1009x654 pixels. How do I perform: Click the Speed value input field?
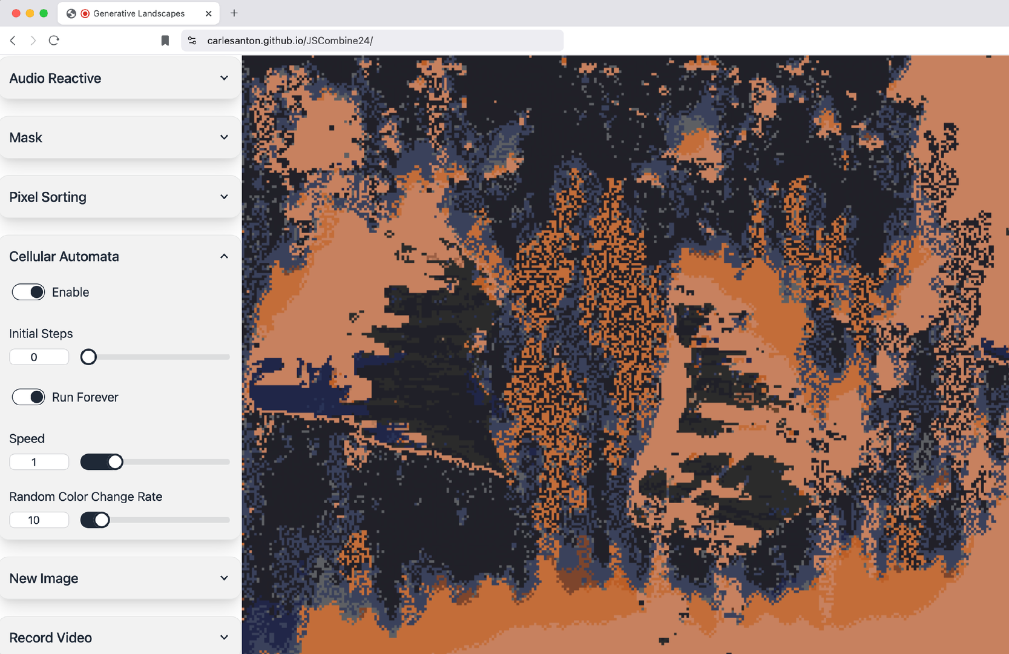39,462
